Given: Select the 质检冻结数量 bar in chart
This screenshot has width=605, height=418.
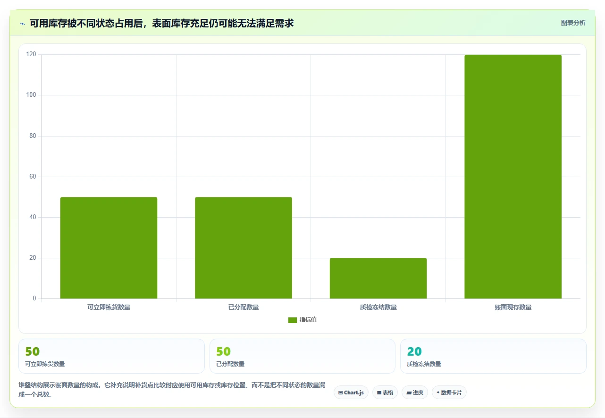Looking at the screenshot, I should click(378, 278).
